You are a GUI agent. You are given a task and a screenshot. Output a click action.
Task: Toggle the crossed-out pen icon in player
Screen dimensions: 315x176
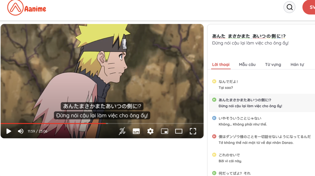[122, 131]
